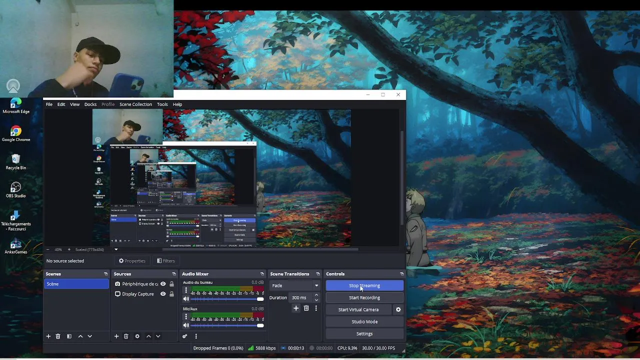The height and width of the screenshot is (360, 640).
Task: Open Audio Mixer options three-dot menu at bottom
Action: click(196, 336)
